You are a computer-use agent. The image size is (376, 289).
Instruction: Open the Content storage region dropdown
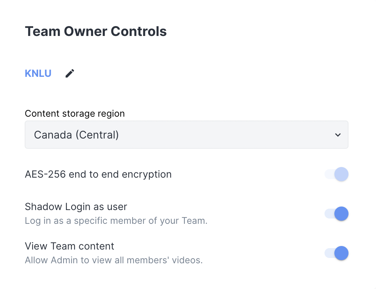[x=186, y=135]
